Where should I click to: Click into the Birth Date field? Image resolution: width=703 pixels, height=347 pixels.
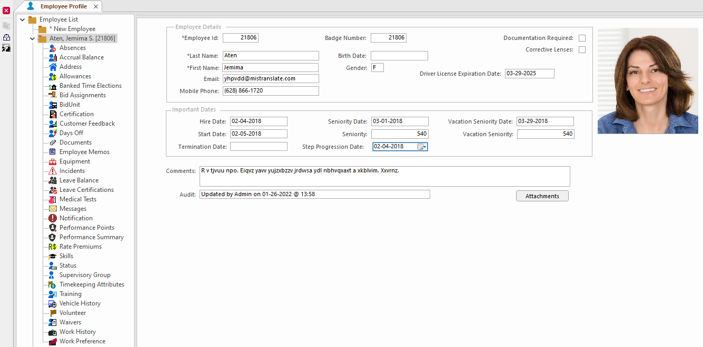click(x=399, y=56)
